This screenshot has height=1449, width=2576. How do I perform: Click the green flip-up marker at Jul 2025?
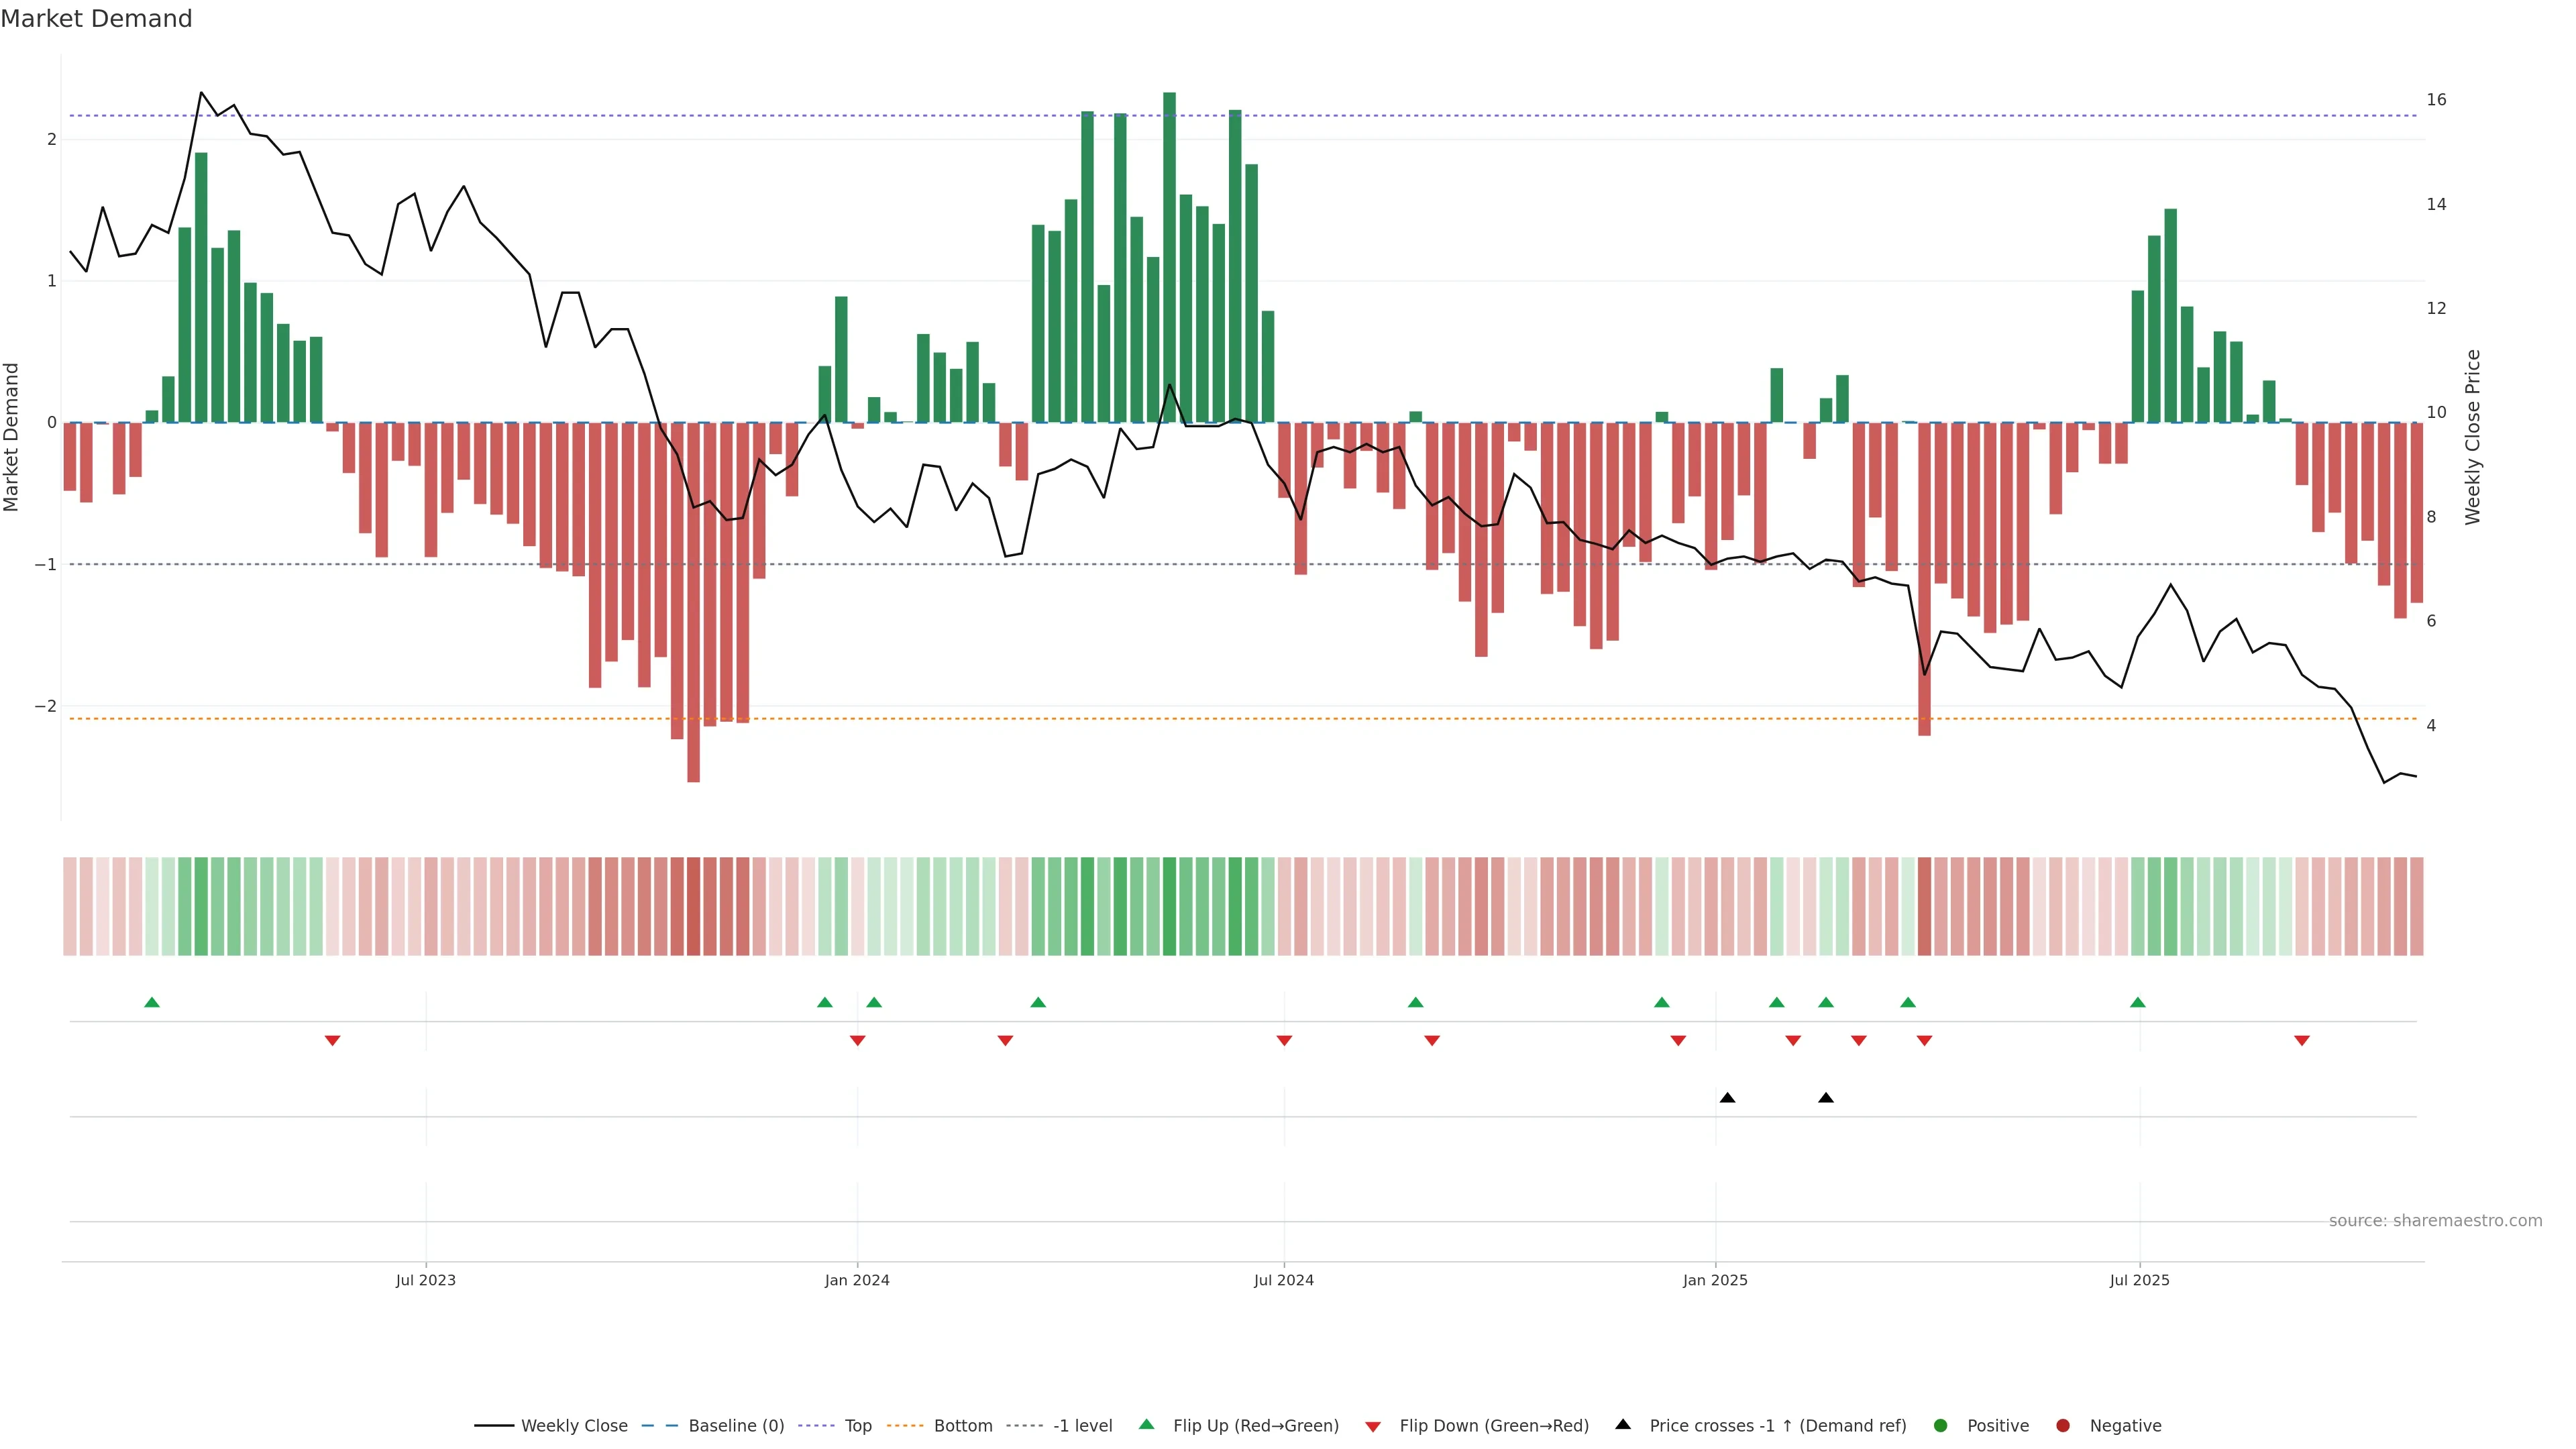point(2137,1002)
